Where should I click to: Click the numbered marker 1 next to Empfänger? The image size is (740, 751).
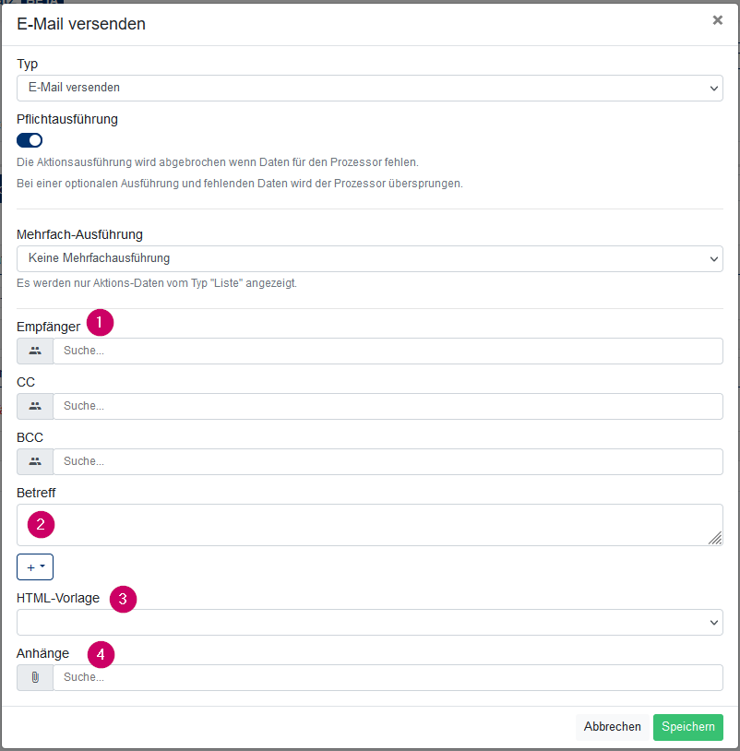100,322
